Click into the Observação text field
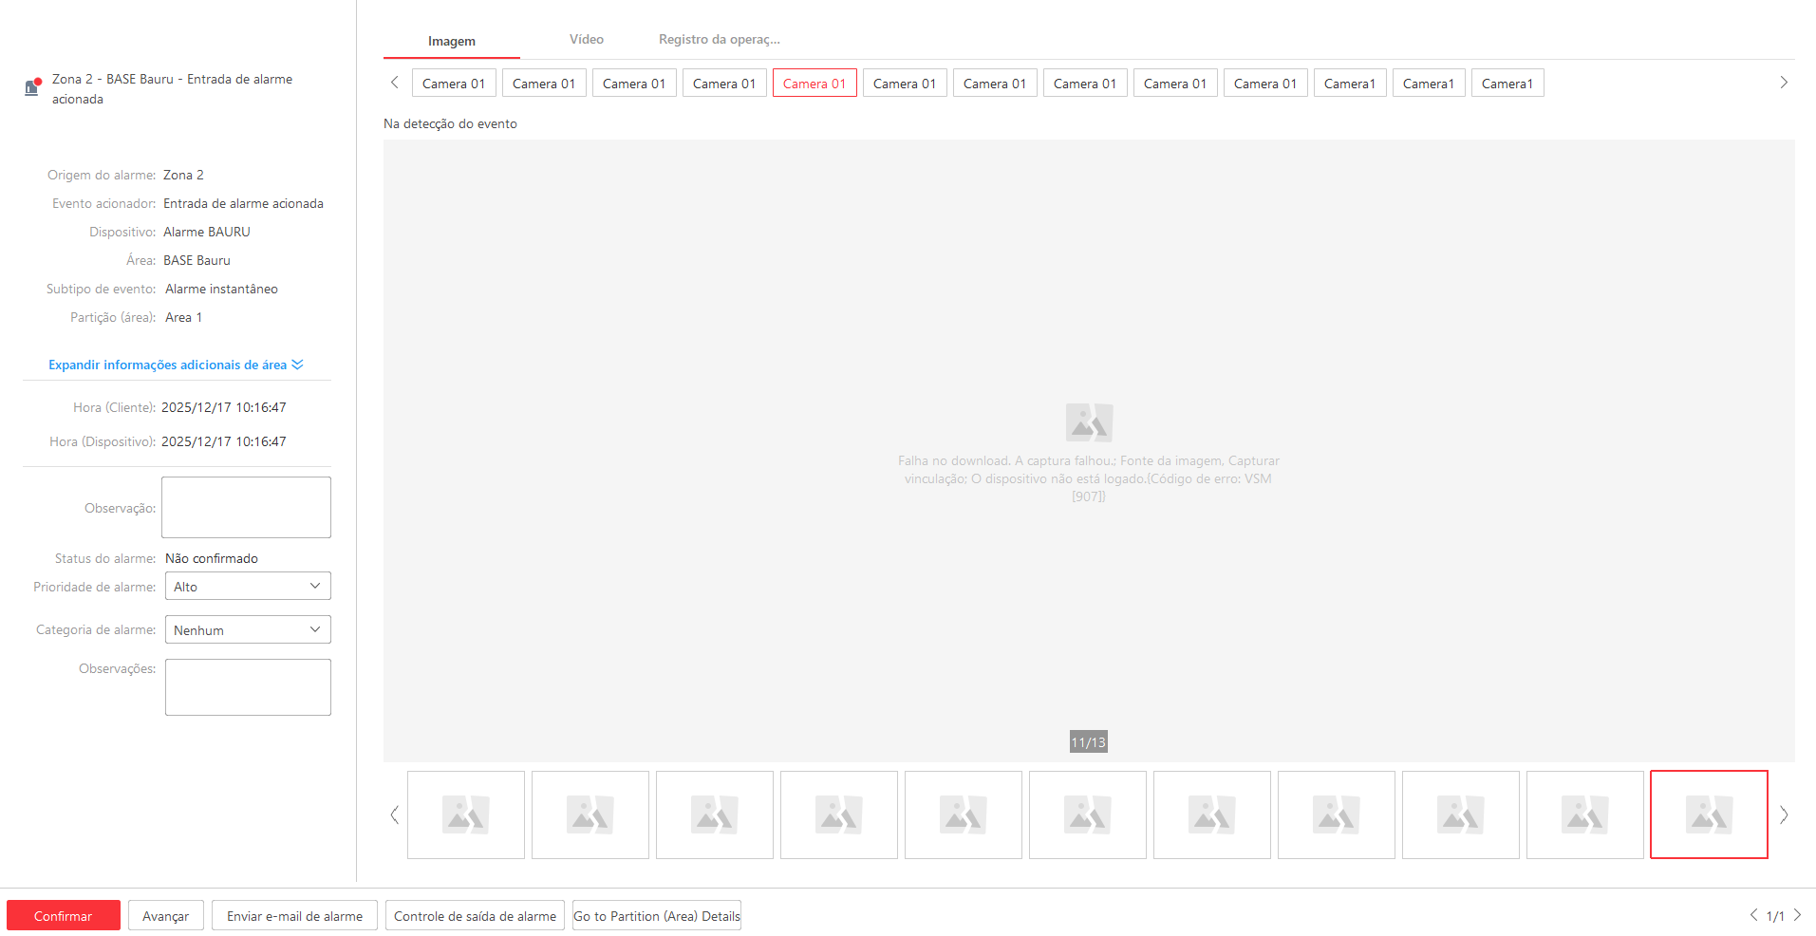 (246, 508)
